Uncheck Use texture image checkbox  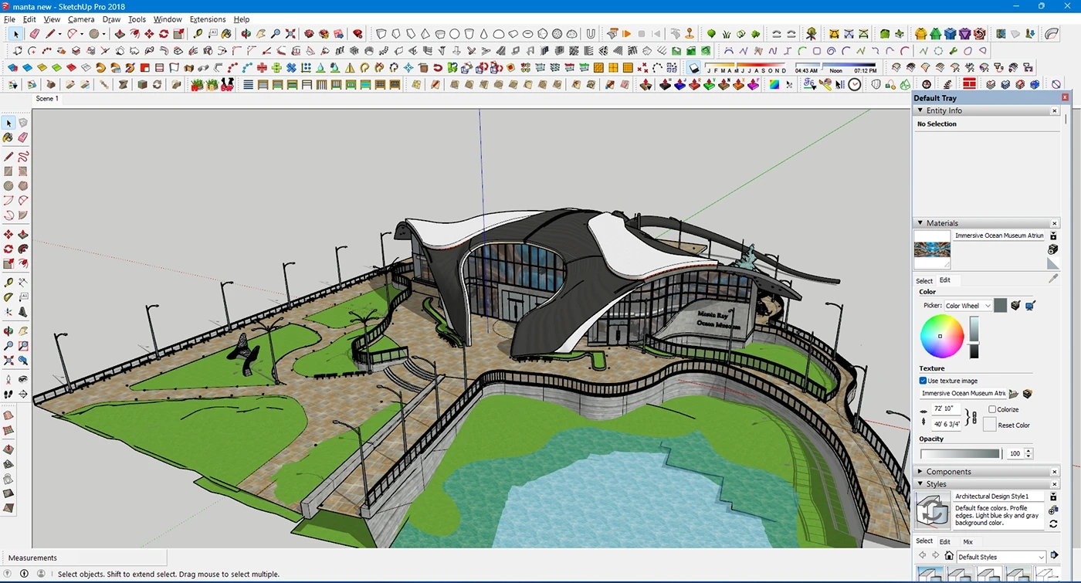coord(923,381)
